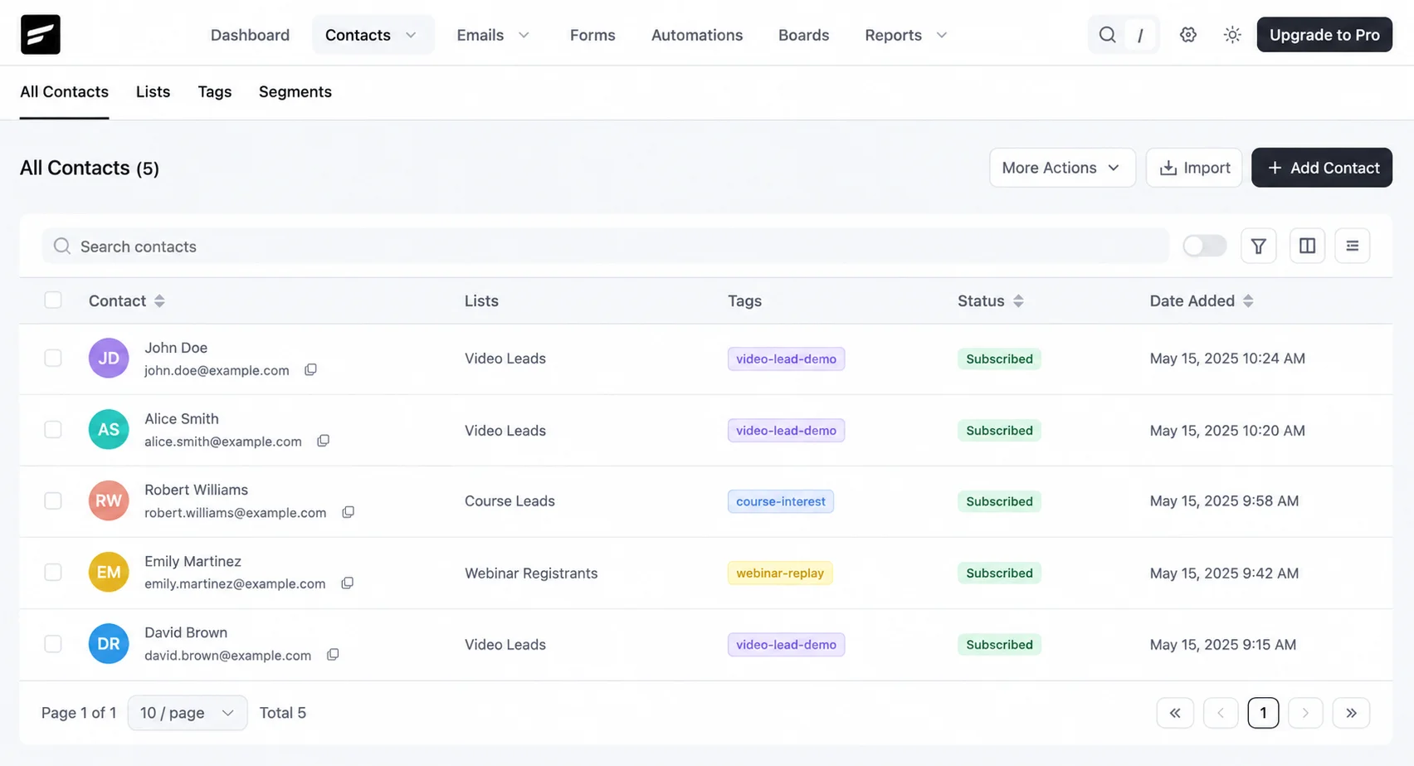Select David Brown's row checkbox
Screen dimensions: 1414x766
(53, 643)
